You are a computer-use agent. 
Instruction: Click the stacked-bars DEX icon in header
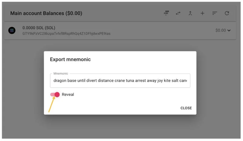pyautogui.click(x=166, y=13)
